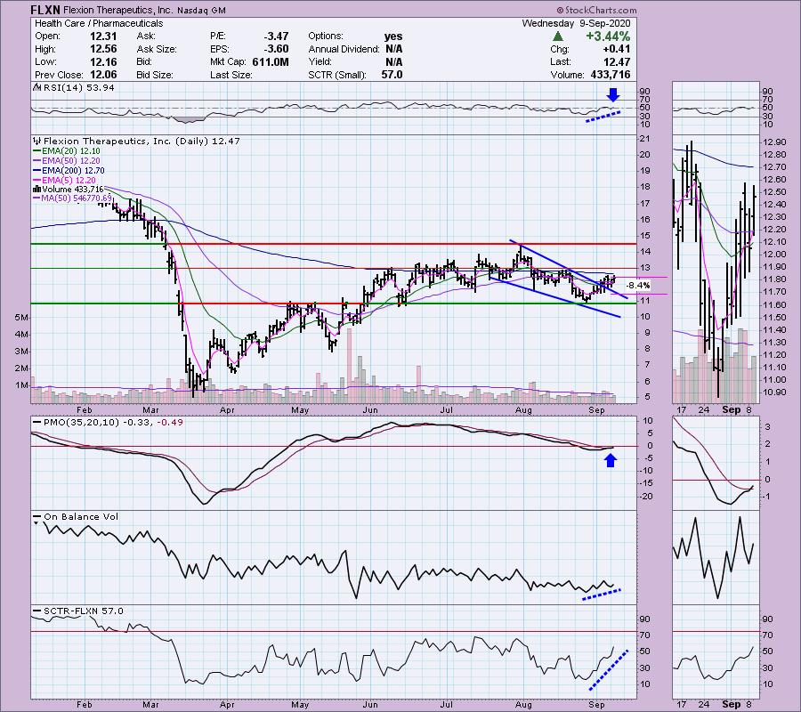
Task: Click the small chart icon before RSI(14)
Action: 36,88
